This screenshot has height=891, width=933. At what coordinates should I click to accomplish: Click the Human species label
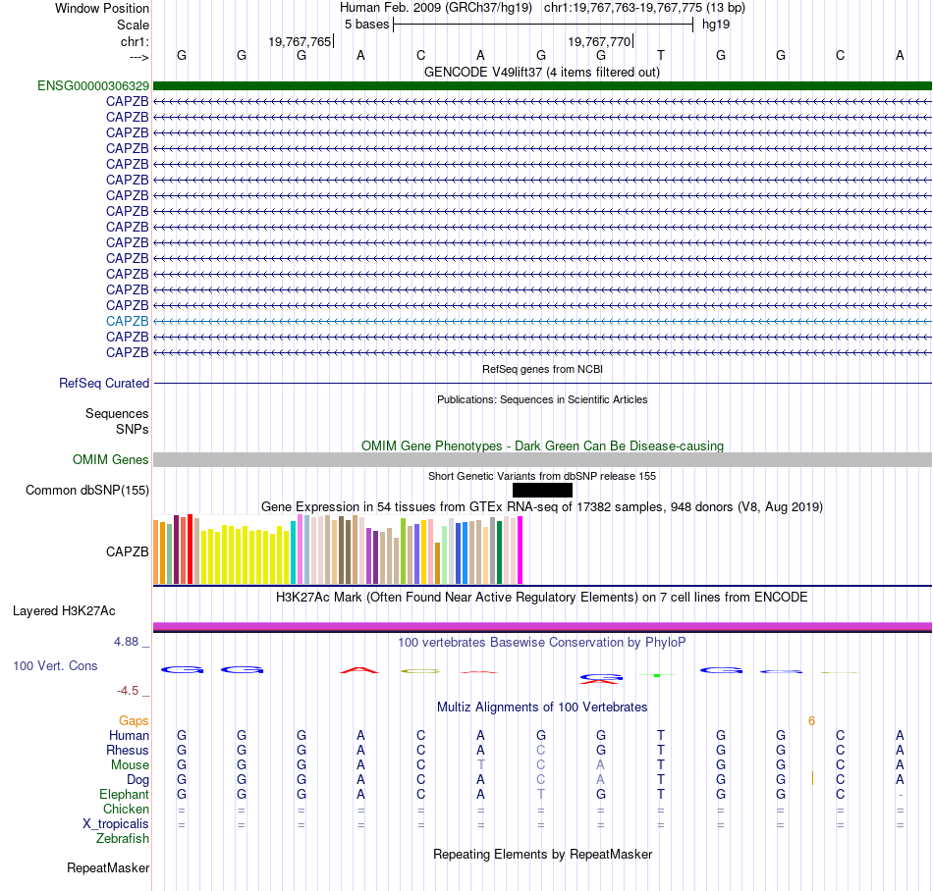click(129, 736)
